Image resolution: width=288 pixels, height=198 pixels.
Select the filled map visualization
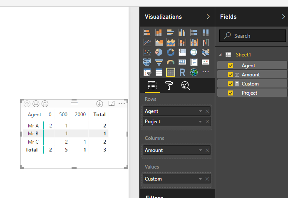tap(205, 52)
